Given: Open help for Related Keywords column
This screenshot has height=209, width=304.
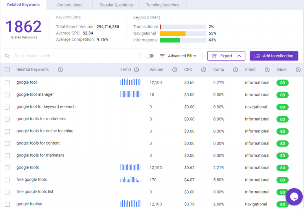Looking at the screenshot, I should [60, 70].
